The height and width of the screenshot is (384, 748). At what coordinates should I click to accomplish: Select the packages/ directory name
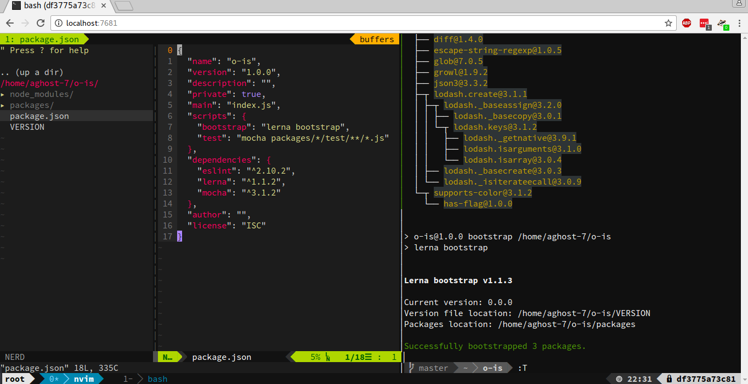pyautogui.click(x=32, y=105)
